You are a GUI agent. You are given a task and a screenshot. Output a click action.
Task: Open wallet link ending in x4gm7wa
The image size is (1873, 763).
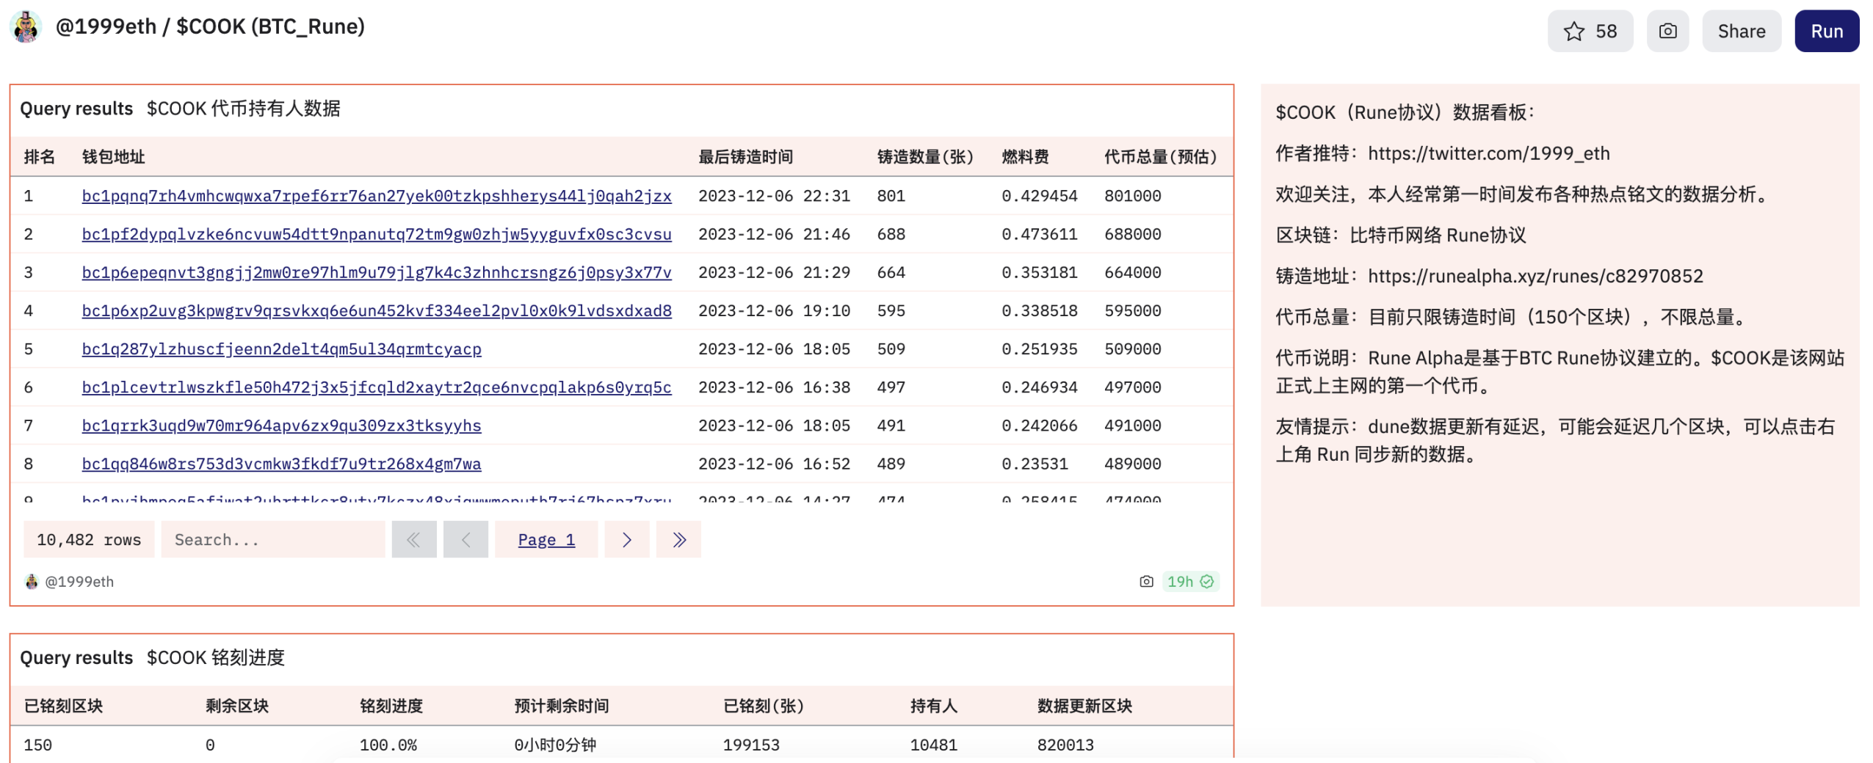tap(281, 464)
